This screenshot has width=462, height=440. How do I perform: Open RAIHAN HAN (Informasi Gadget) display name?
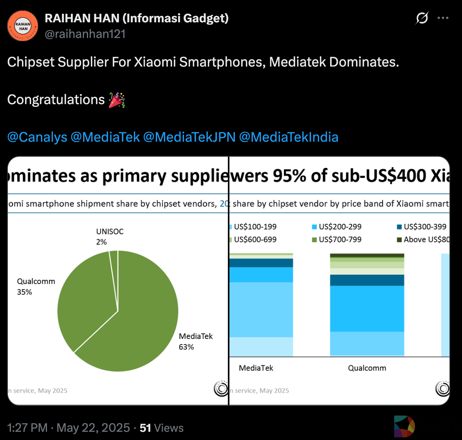(137, 18)
